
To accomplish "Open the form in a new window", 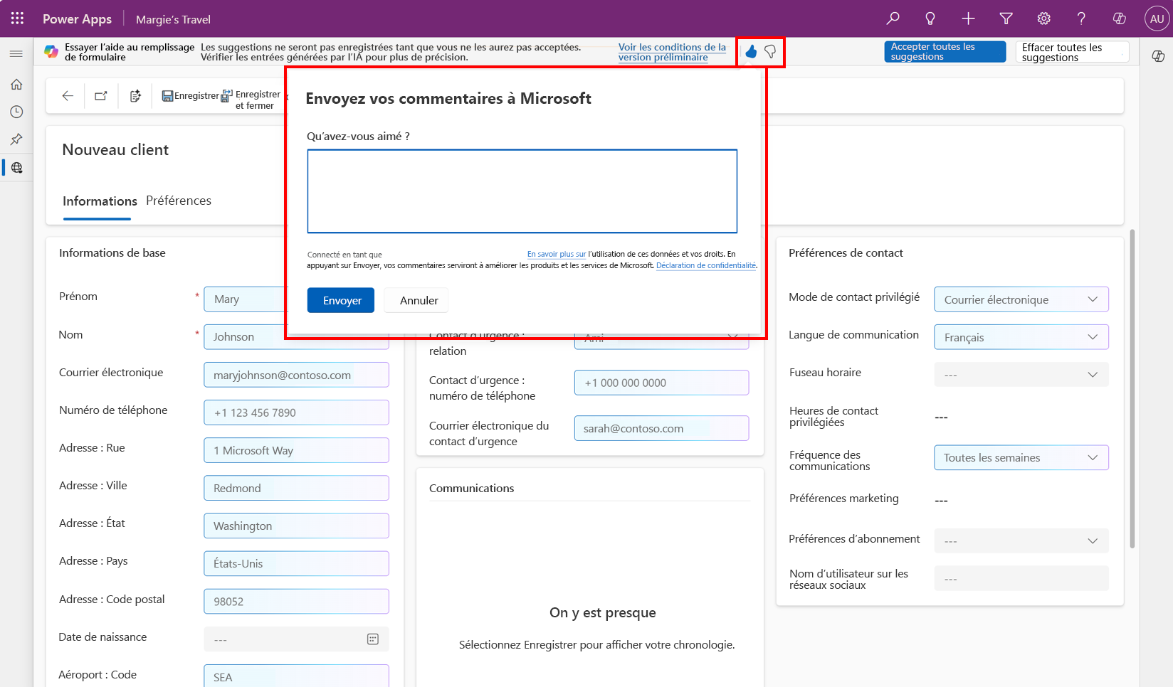I will (101, 95).
